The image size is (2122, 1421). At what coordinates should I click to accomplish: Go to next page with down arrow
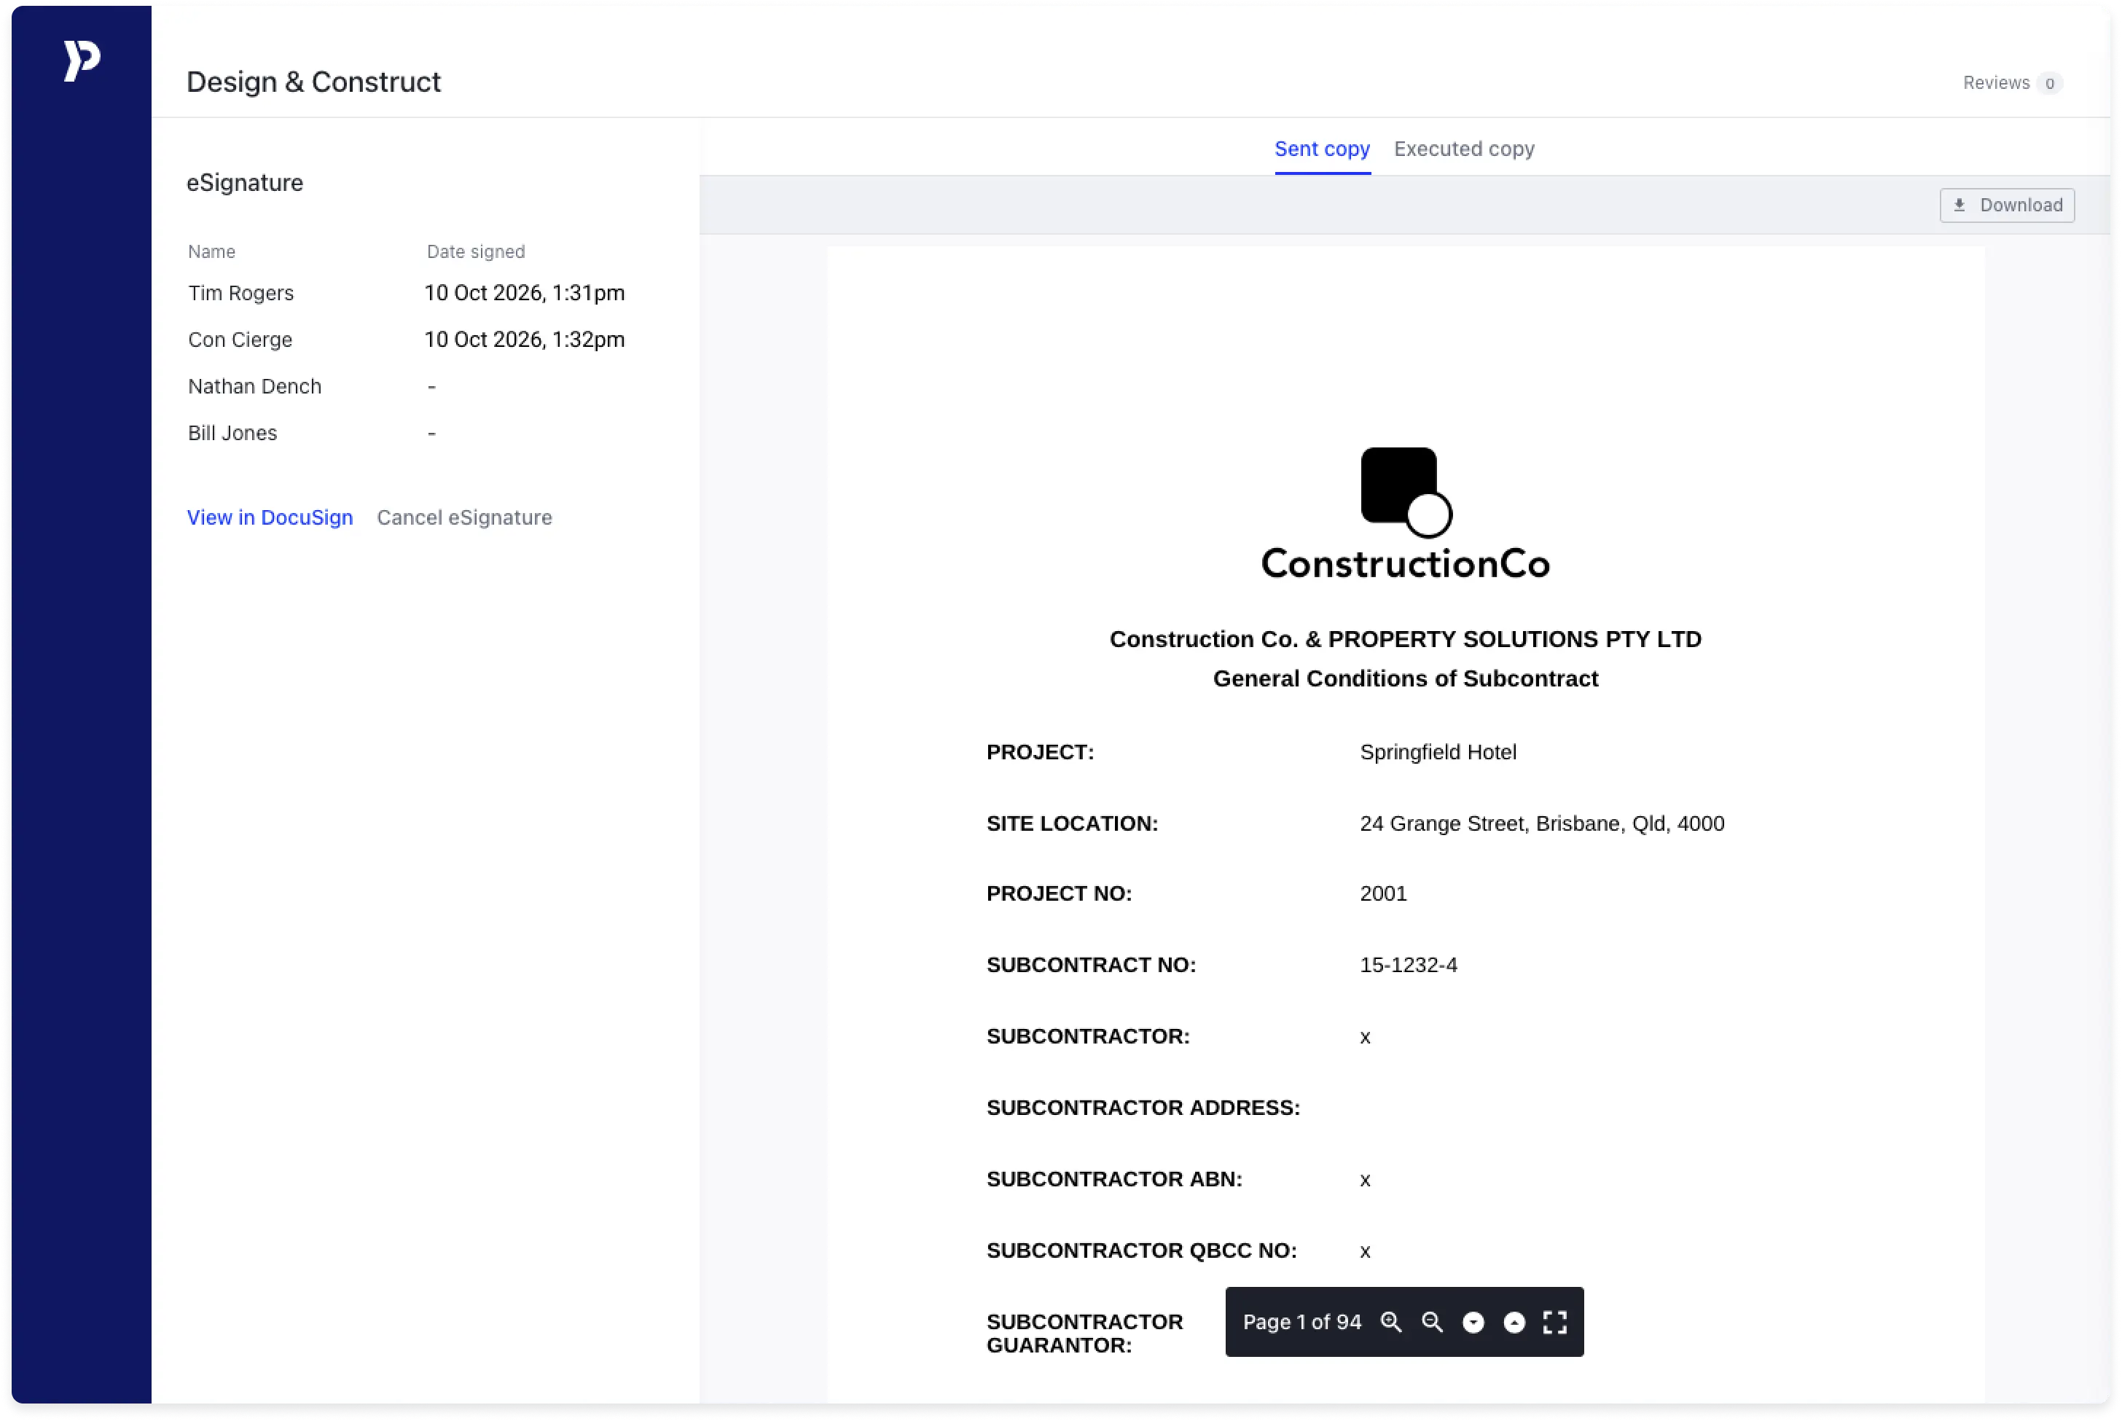pos(1473,1322)
